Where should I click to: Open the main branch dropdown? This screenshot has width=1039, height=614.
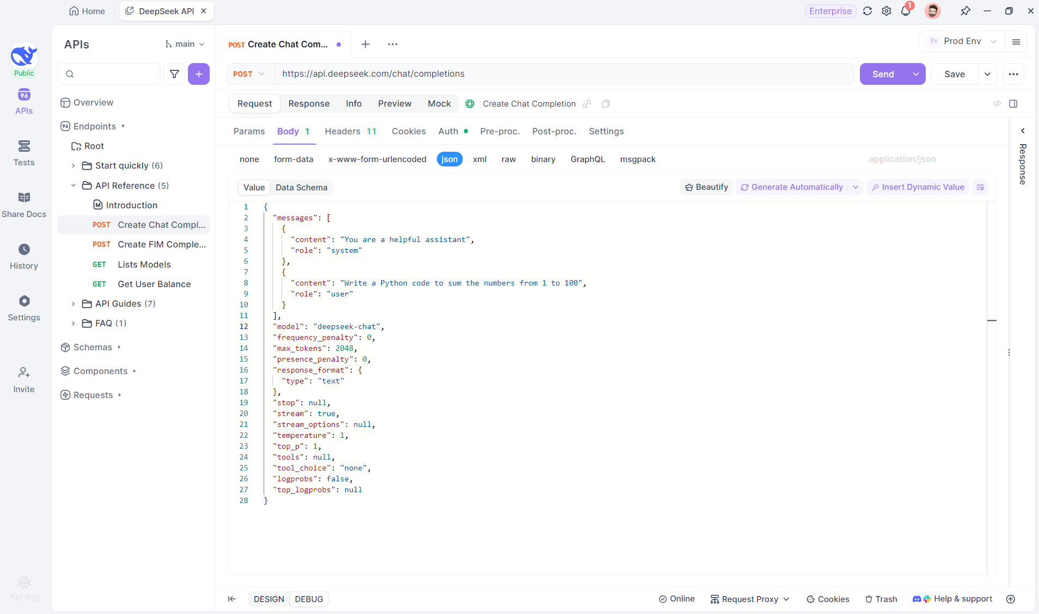click(185, 44)
